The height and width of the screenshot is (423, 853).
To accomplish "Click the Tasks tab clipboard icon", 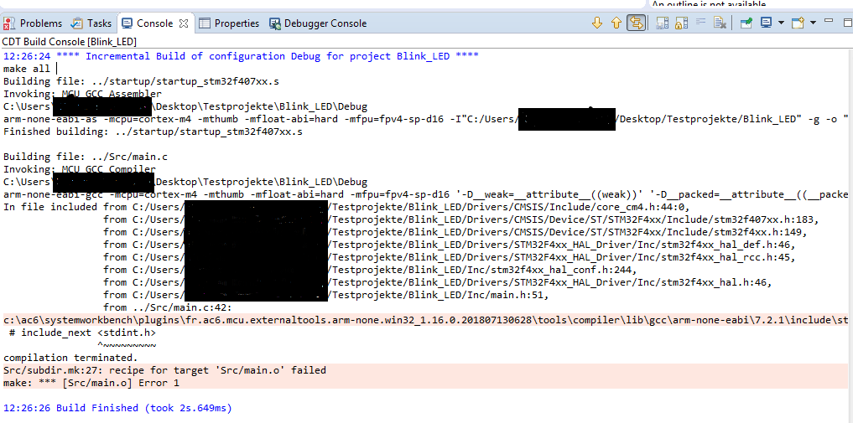I will (x=78, y=23).
